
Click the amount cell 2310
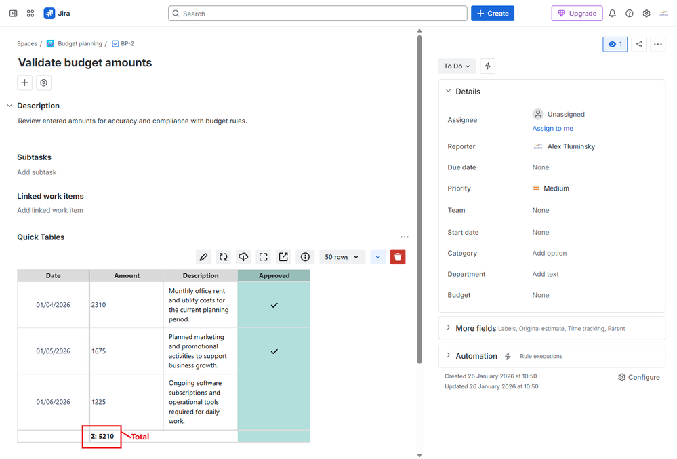click(127, 305)
